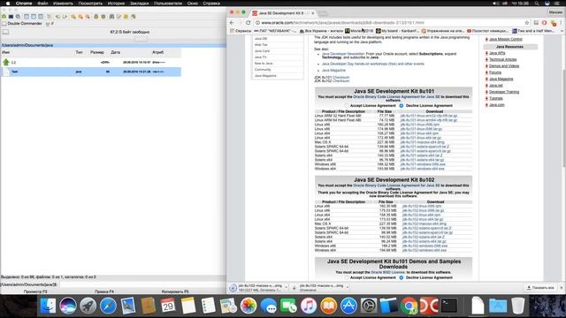566x318 pixels.
Task: Click Просмотр F3 at the bottom
Action: click(35, 291)
